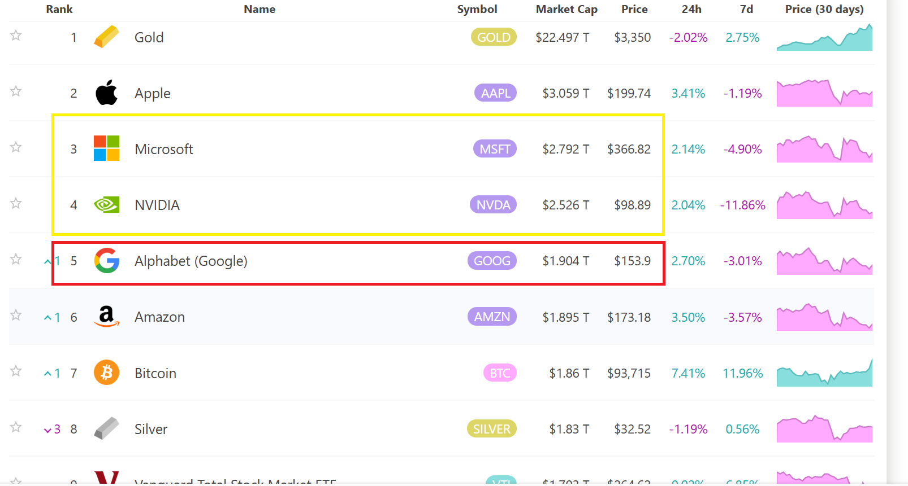908x486 pixels.
Task: Click the AAPL symbol badge
Action: point(495,93)
